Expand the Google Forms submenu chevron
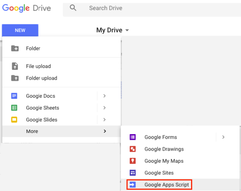Image resolution: width=241 pixels, height=191 pixels. (223, 137)
